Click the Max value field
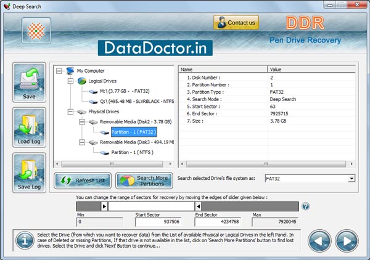 [275, 222]
